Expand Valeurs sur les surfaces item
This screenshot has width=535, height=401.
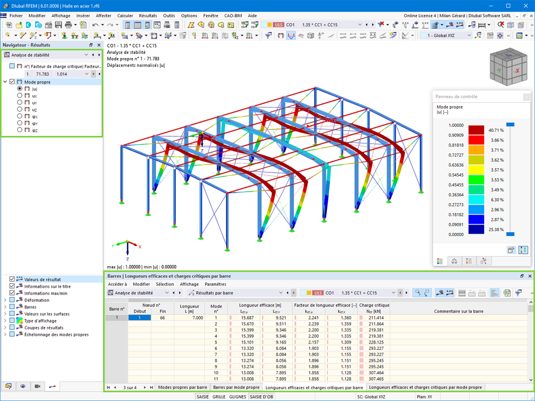click(5, 314)
